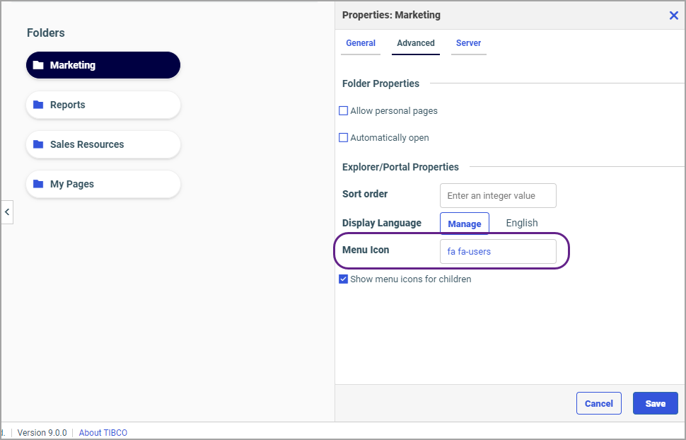
Task: Collapse the side panel with left chevron
Action: (x=7, y=212)
